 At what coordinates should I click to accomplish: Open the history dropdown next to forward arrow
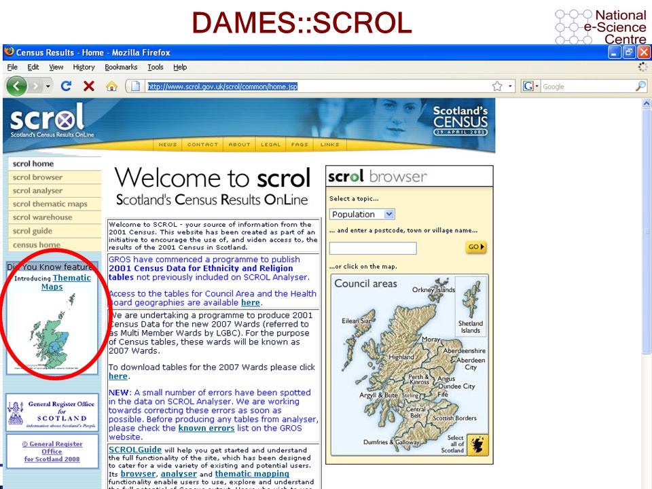click(48, 86)
